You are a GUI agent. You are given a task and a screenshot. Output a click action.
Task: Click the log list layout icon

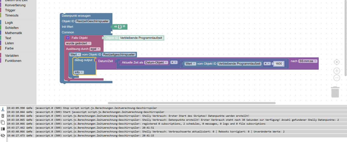click(x=3, y=129)
